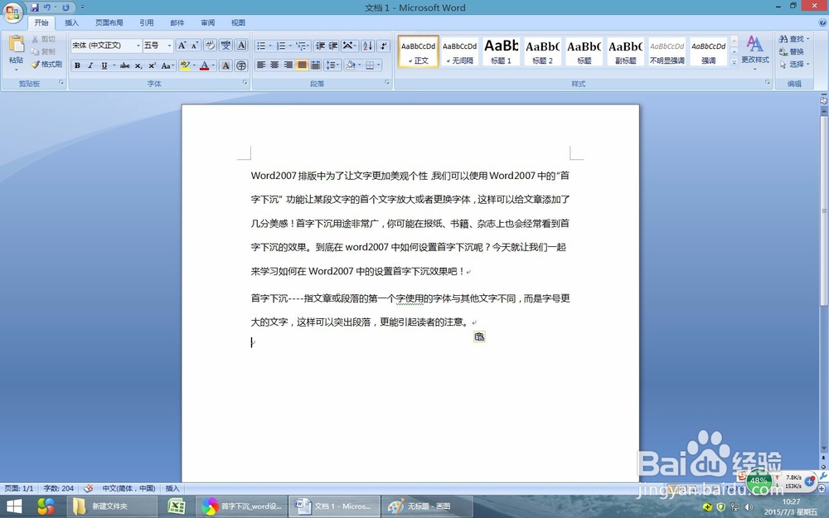Save document from Quick Access Toolbar
The width and height of the screenshot is (829, 518).
34,7
